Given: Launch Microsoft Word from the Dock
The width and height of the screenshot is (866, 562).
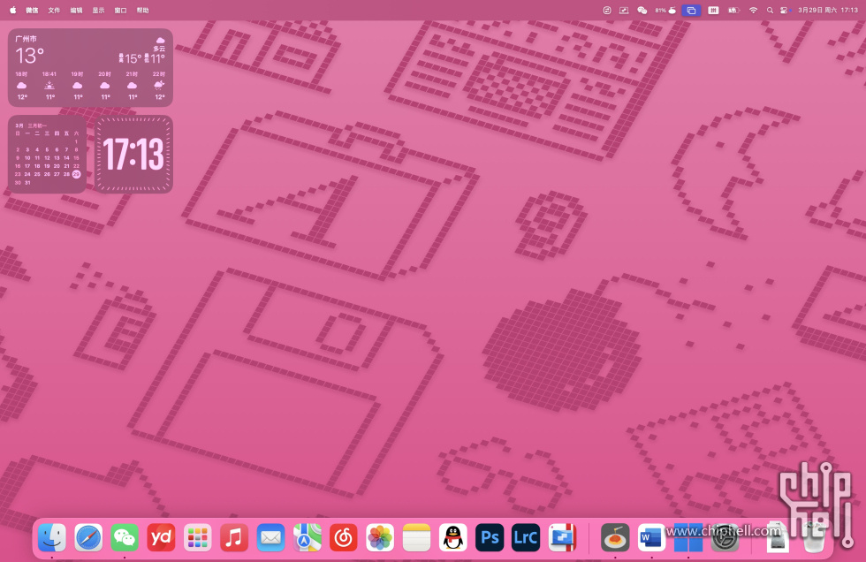Looking at the screenshot, I should tap(652, 537).
